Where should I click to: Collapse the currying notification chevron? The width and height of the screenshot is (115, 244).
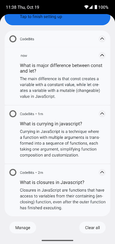102,114
